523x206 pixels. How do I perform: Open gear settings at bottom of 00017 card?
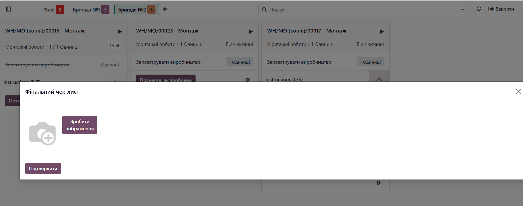click(x=378, y=183)
